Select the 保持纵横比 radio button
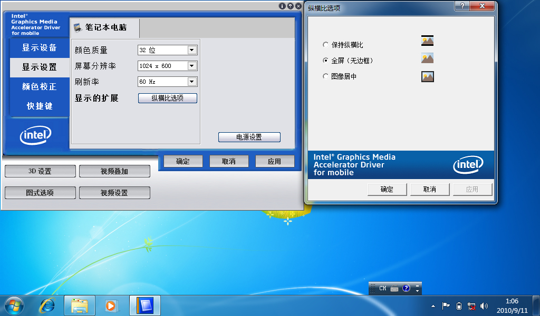Screen dimensions: 540x316 (x=325, y=45)
